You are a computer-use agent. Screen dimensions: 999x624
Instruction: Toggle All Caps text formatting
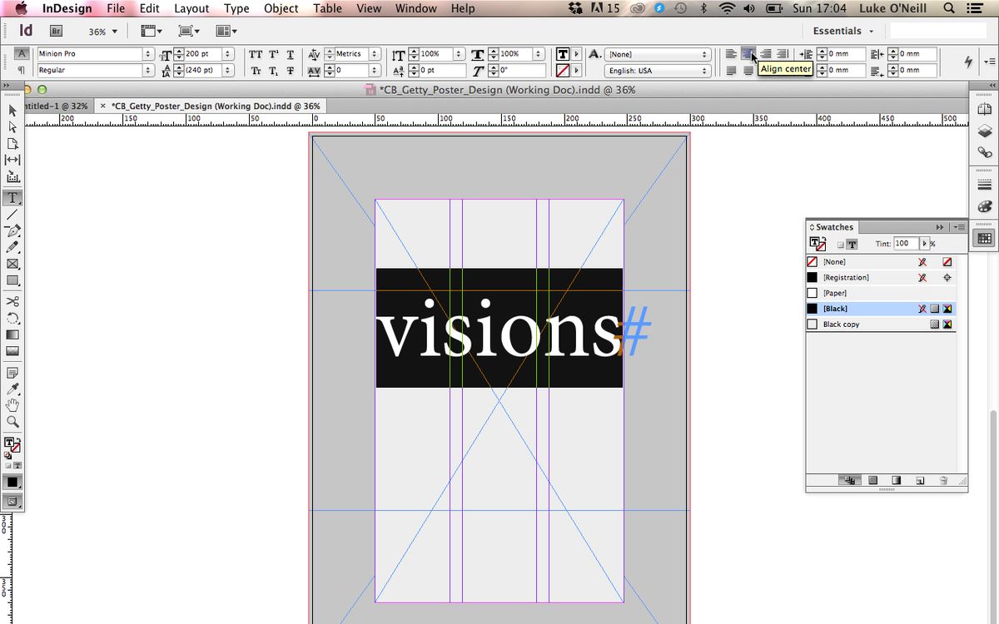(256, 54)
